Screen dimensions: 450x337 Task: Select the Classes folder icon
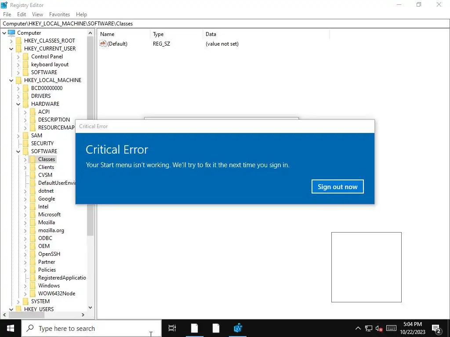click(33, 159)
